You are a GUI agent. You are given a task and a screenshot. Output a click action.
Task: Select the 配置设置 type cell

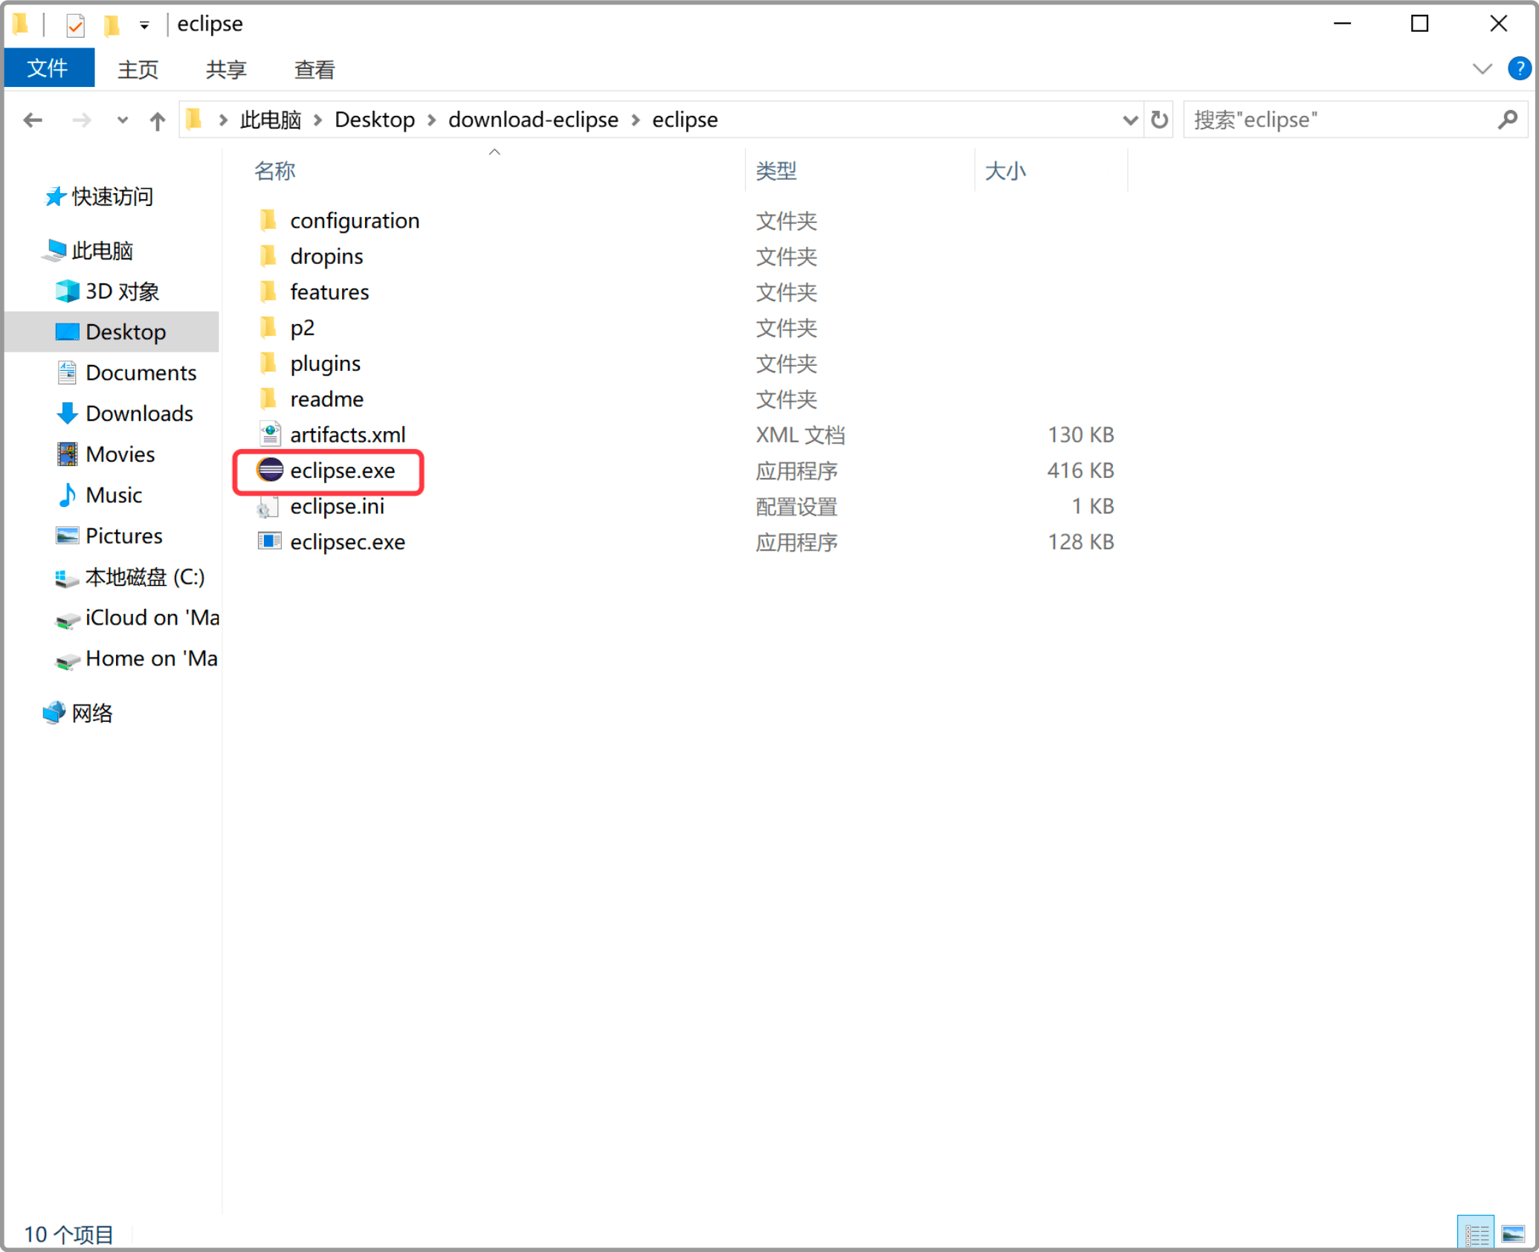click(796, 506)
